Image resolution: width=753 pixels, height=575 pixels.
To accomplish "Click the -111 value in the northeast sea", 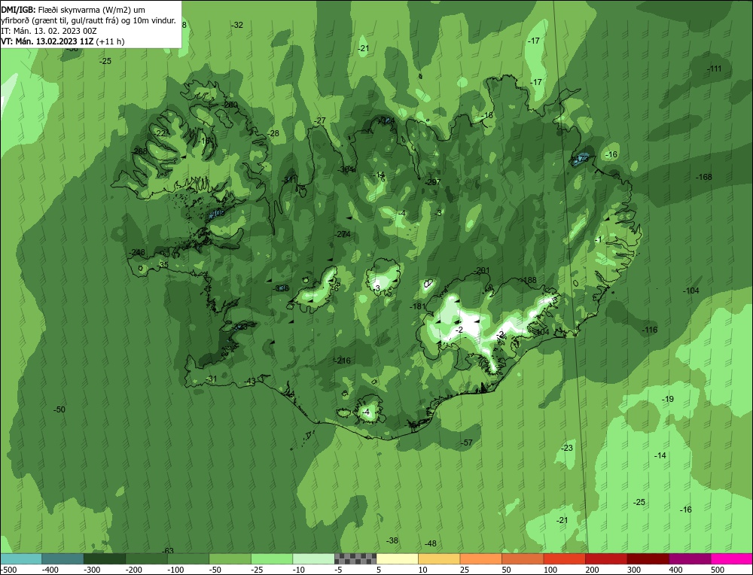I will [715, 68].
